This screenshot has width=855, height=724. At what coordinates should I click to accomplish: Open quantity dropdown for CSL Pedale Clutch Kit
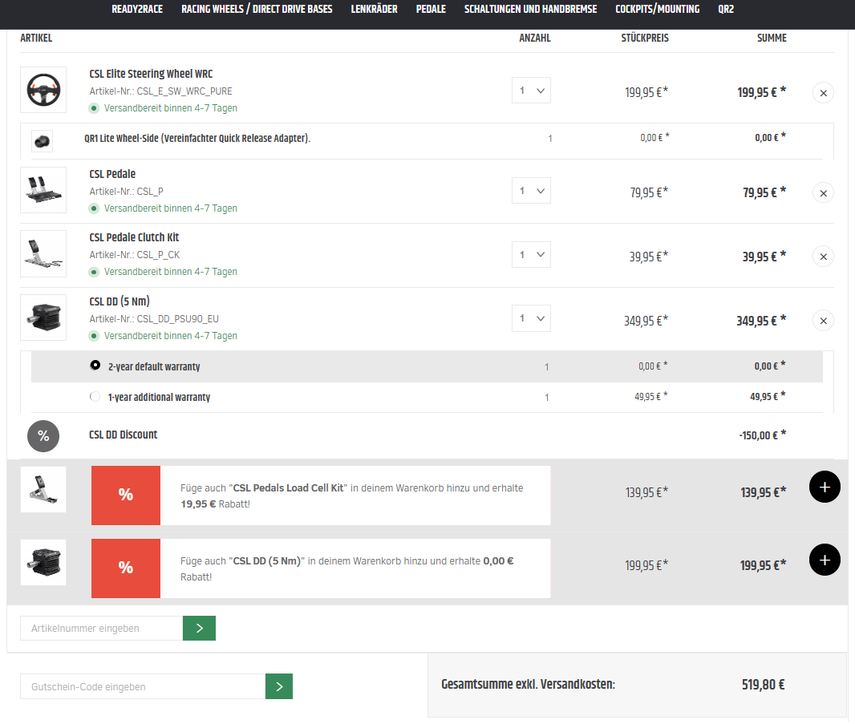531,255
